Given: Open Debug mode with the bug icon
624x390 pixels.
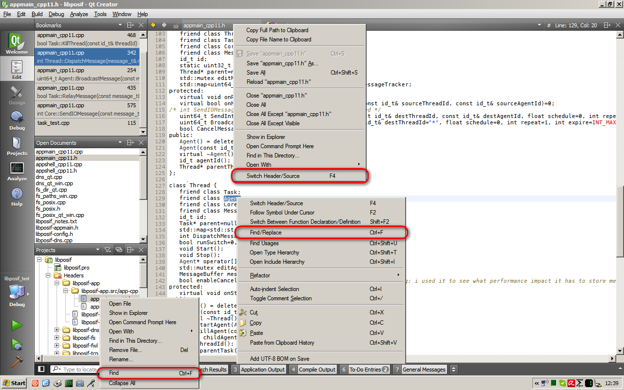Looking at the screenshot, I should (17, 120).
